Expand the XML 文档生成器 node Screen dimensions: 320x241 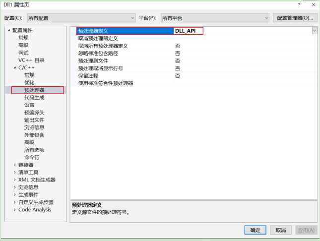click(x=15, y=180)
